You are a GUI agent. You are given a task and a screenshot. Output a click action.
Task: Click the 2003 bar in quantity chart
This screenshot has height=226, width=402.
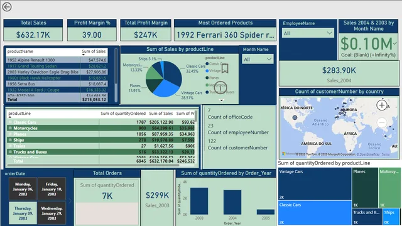199,201
